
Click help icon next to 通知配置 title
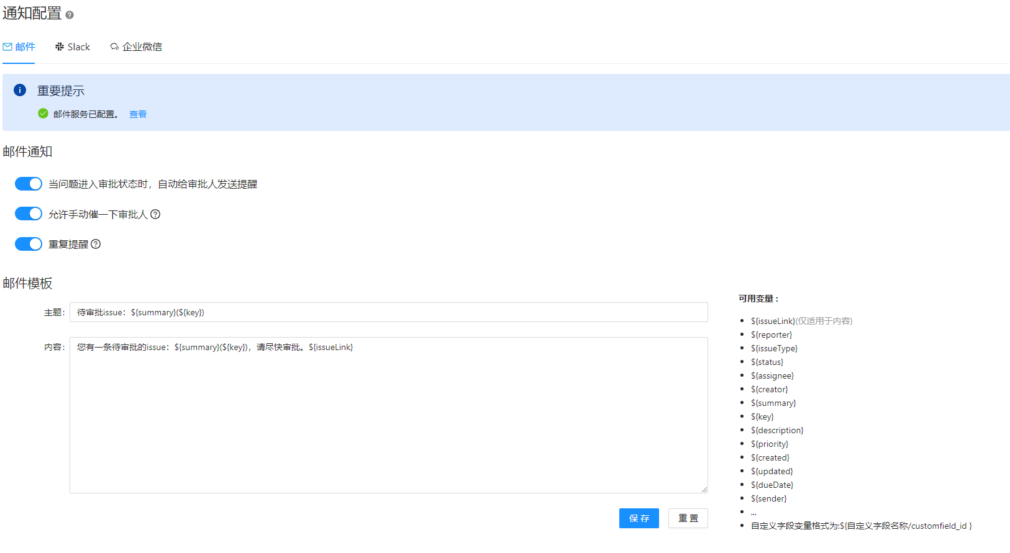pyautogui.click(x=70, y=15)
